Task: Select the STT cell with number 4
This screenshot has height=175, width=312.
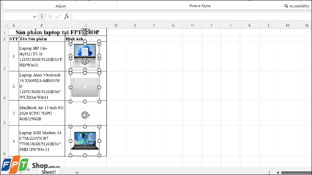Action: point(14,141)
